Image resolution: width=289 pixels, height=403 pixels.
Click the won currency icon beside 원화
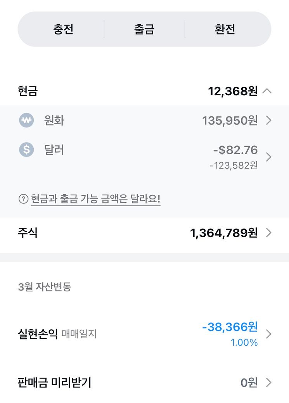[x=26, y=121]
